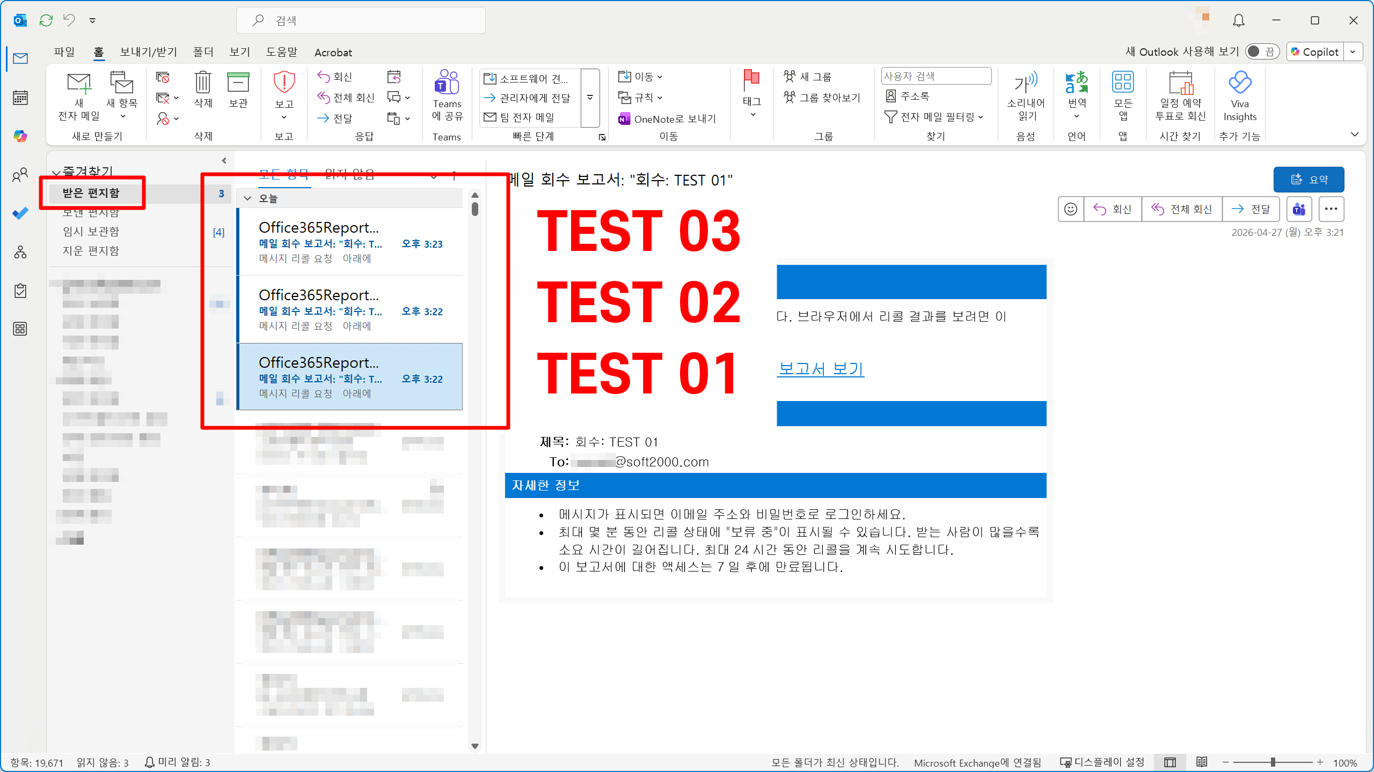Click the Summarize (요약) button
This screenshot has width=1374, height=772.
pos(1309,180)
